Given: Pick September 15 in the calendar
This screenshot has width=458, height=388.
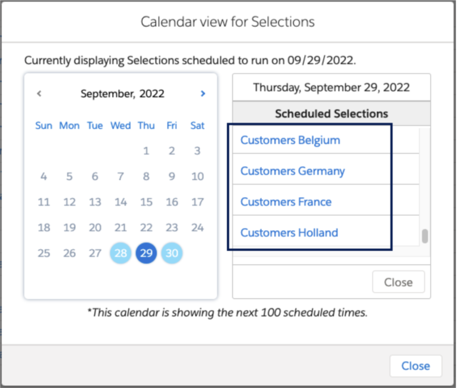Looking at the screenshot, I should (x=146, y=202).
